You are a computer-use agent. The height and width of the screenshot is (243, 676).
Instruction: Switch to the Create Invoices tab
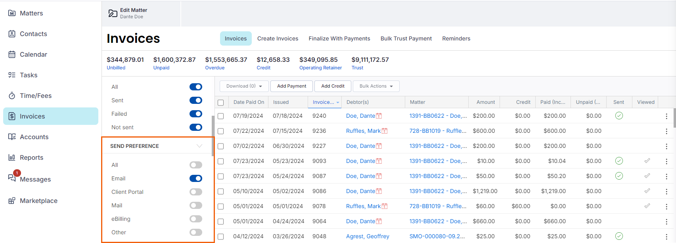click(x=278, y=38)
